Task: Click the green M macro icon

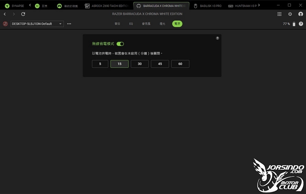Action: (37, 6)
